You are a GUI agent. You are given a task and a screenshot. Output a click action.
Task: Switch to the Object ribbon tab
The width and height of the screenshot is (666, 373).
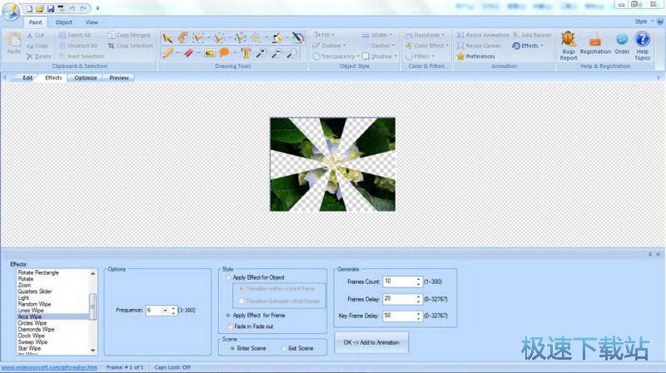64,22
